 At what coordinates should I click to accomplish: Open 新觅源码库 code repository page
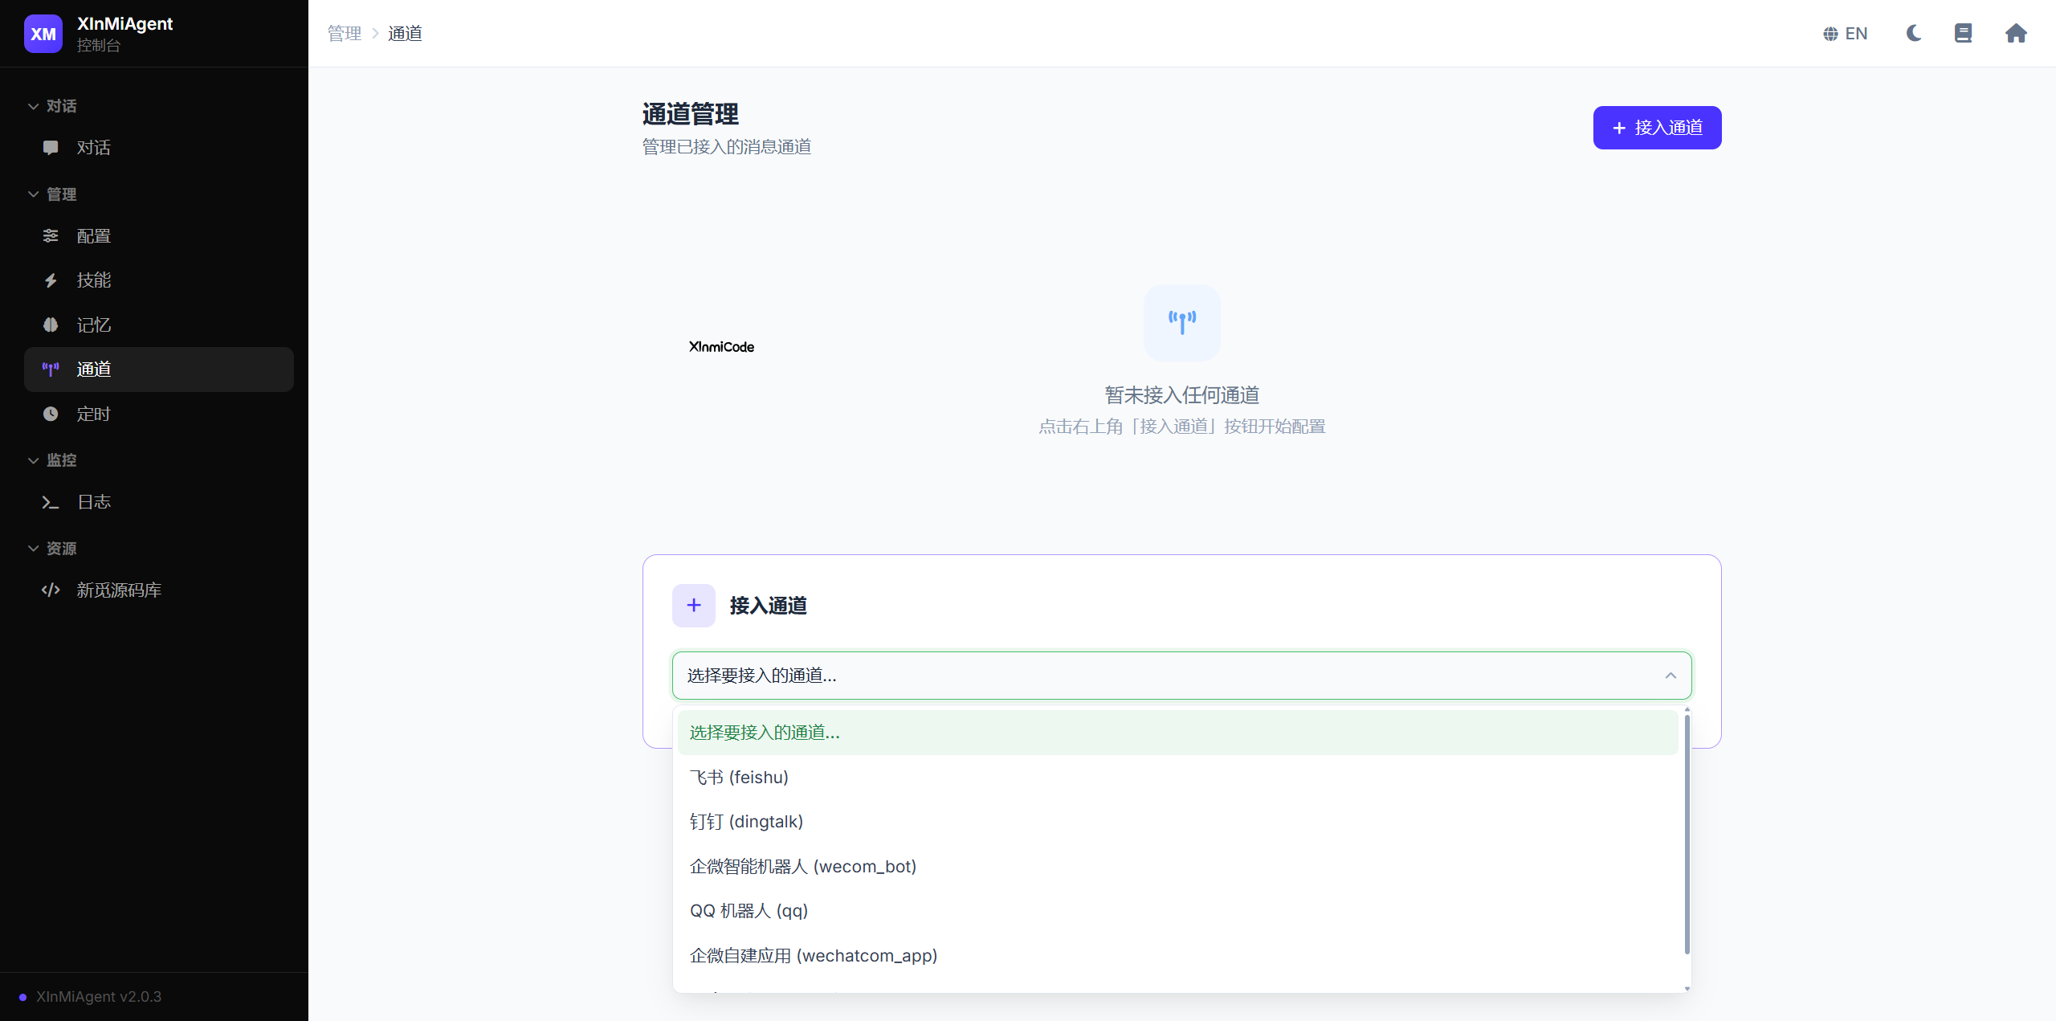[x=119, y=590]
